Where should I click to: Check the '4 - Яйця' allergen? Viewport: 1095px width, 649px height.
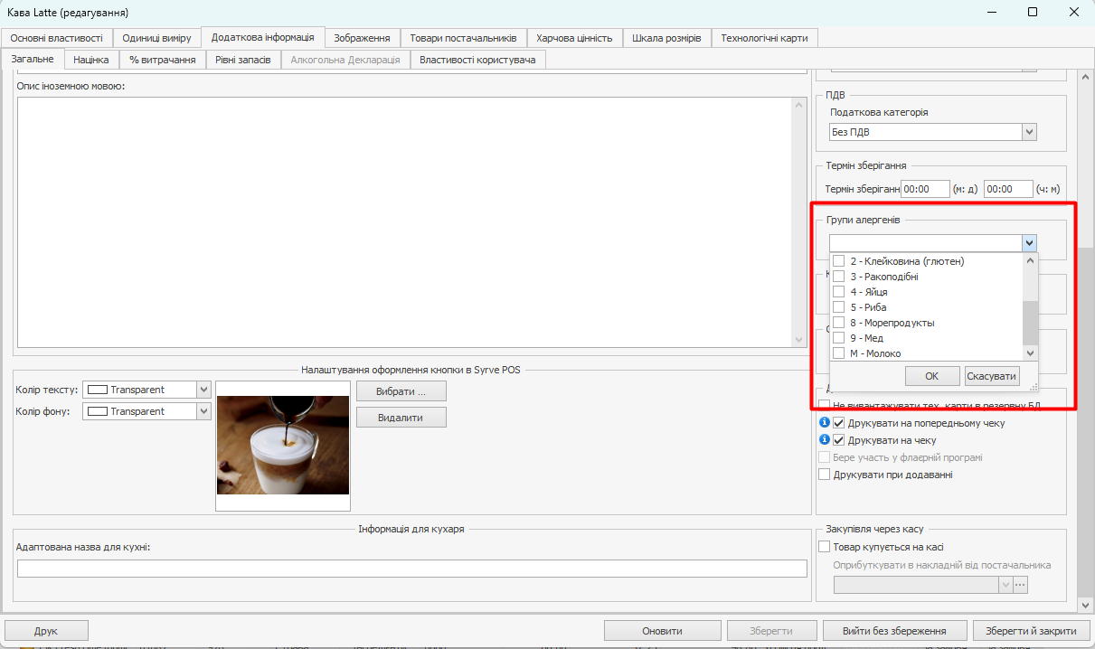point(838,292)
